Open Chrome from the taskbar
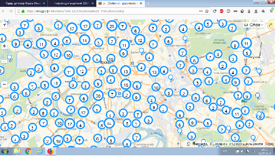The height and width of the screenshot is (156, 275). (x=28, y=151)
